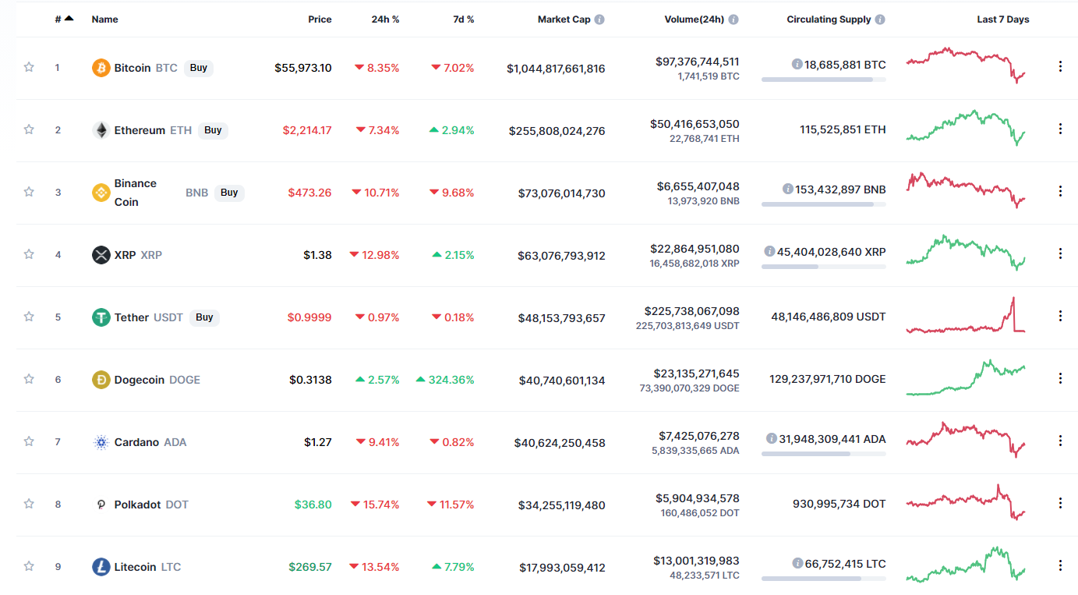Click info icon beside Bitcoin circulating supply
Screen dimensions: 1078x595
point(797,65)
